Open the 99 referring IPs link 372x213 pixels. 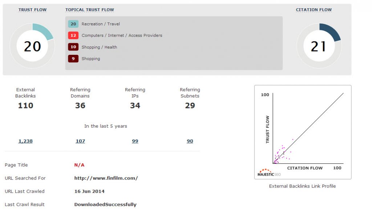point(135,141)
